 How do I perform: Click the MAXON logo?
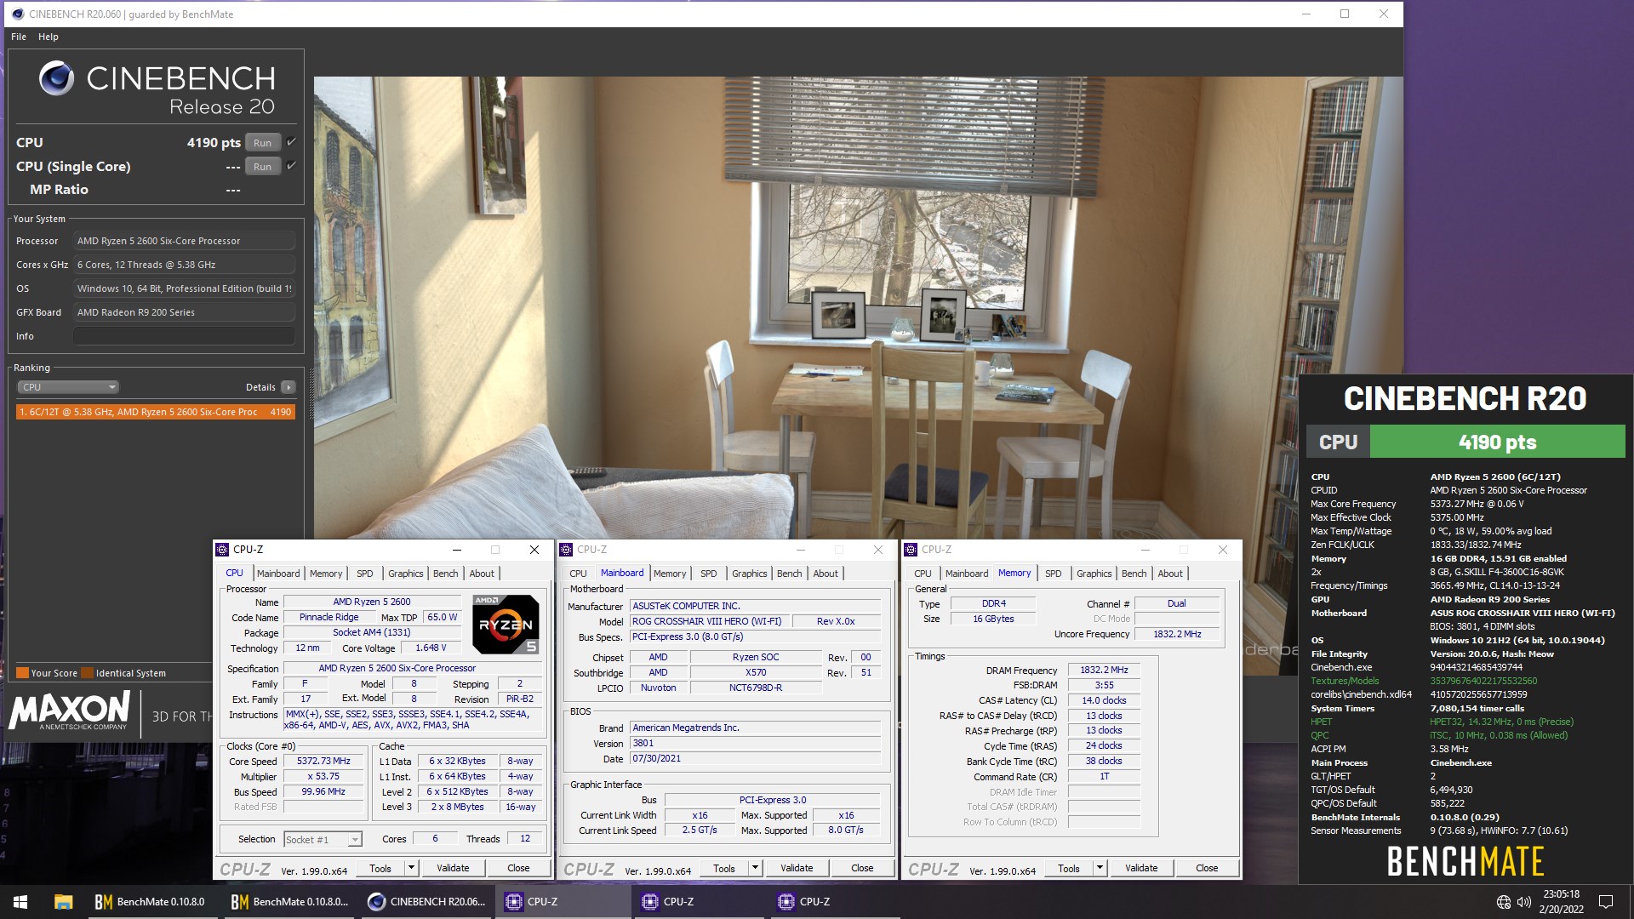pos(70,711)
